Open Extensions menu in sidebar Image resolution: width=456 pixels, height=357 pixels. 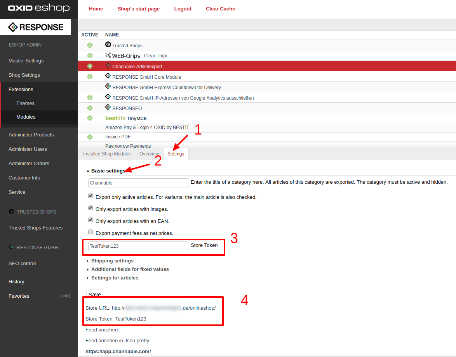tap(21, 90)
